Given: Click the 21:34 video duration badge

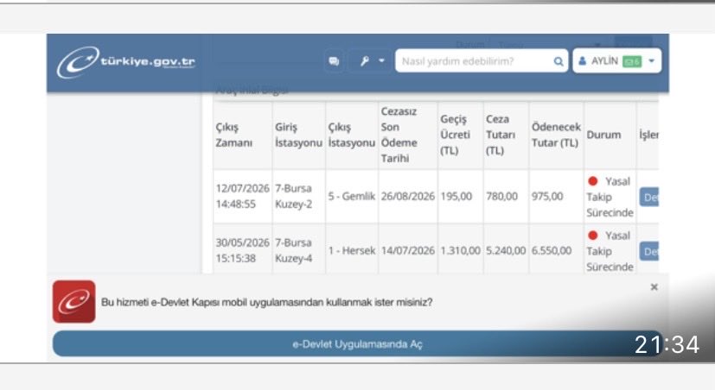Looking at the screenshot, I should [x=667, y=344].
